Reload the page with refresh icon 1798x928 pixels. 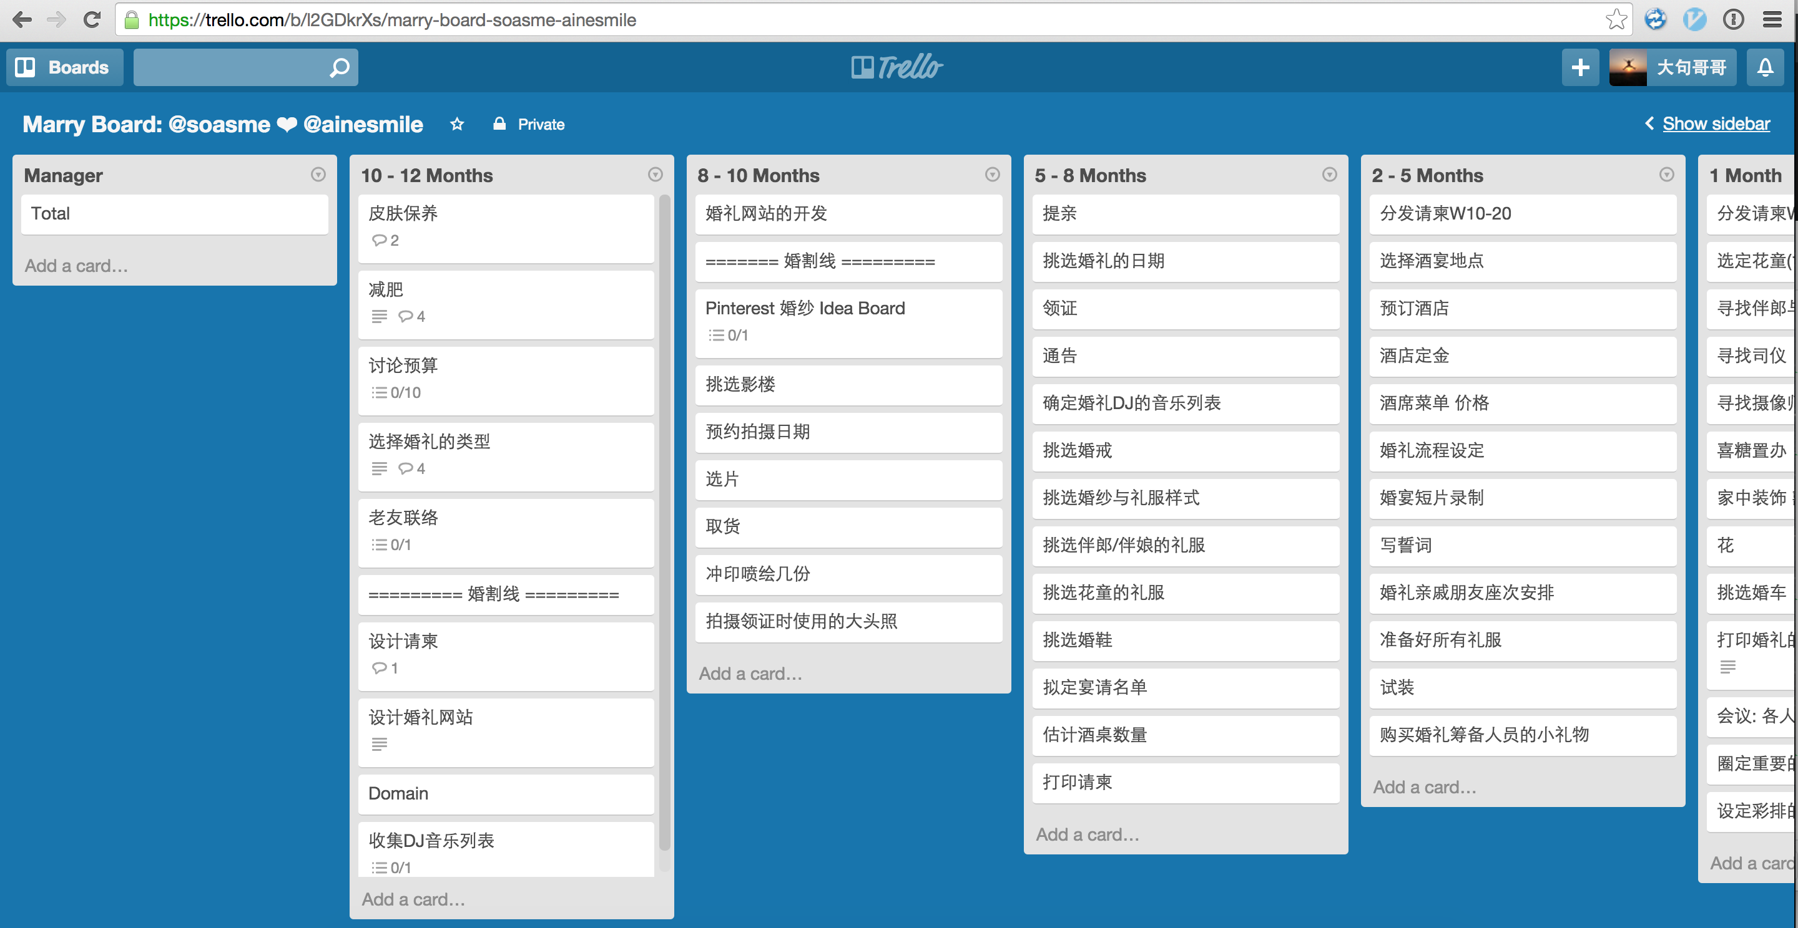91,19
